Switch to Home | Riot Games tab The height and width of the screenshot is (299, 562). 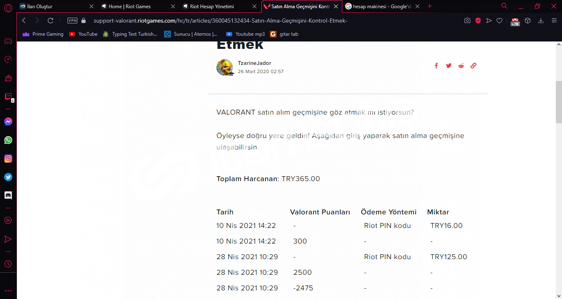(138, 7)
